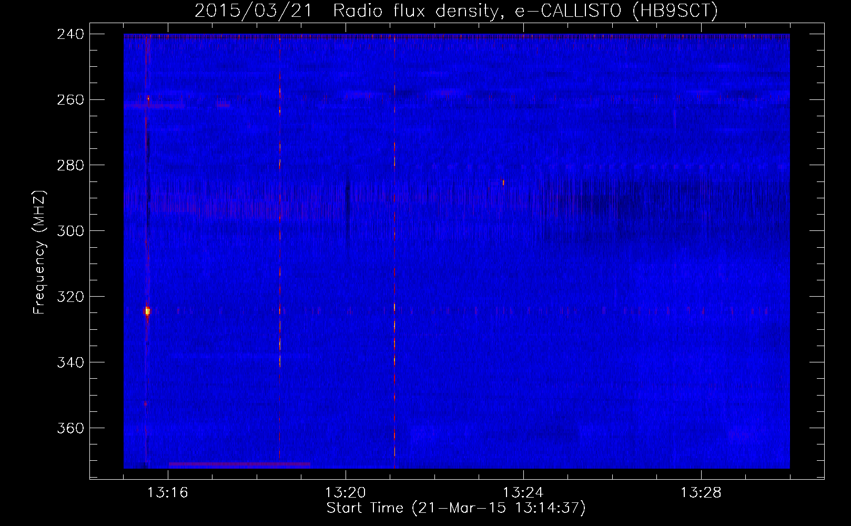Click the 13:24 time tick label

523,492
